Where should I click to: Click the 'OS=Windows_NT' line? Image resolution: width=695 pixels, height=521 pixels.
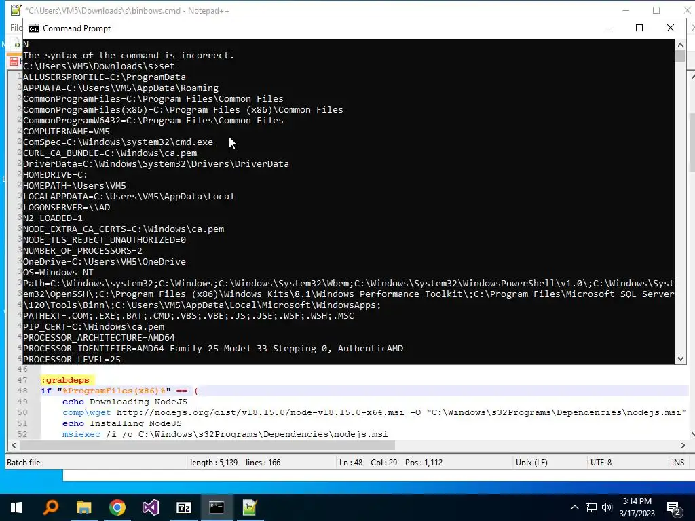coord(58,273)
